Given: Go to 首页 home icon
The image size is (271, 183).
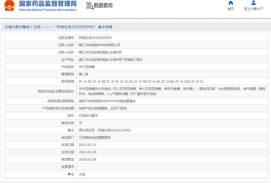Looking at the screenshot, I should [x=231, y=3].
